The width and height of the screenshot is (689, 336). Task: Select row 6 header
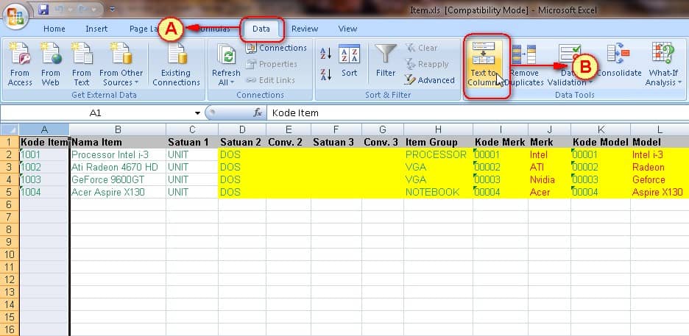coord(10,204)
